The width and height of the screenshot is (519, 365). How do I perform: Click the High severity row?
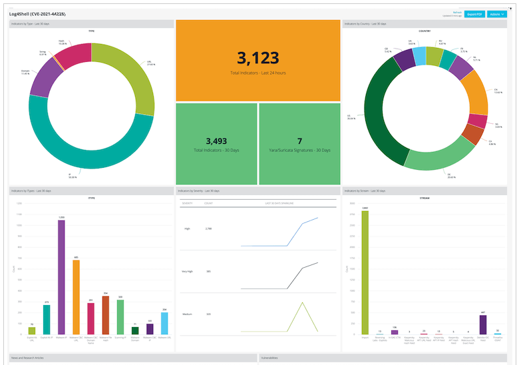pos(258,229)
